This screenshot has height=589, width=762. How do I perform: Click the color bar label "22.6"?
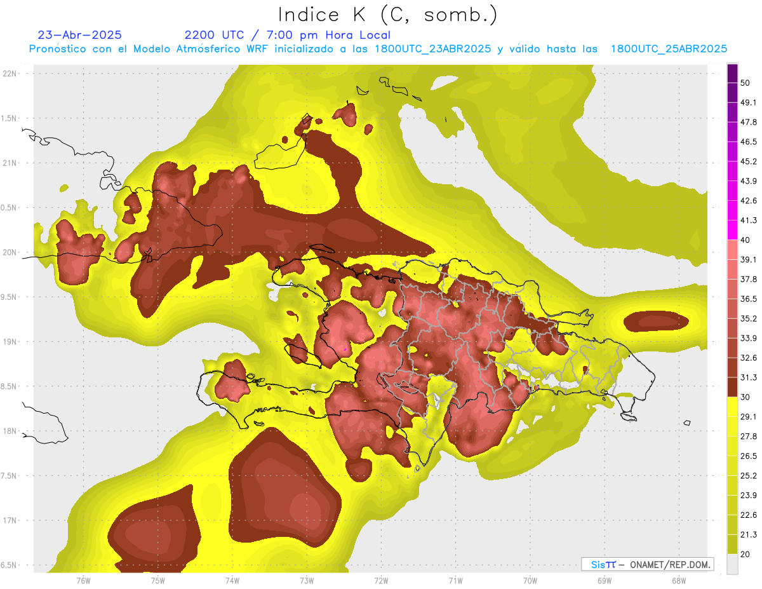coord(749,515)
